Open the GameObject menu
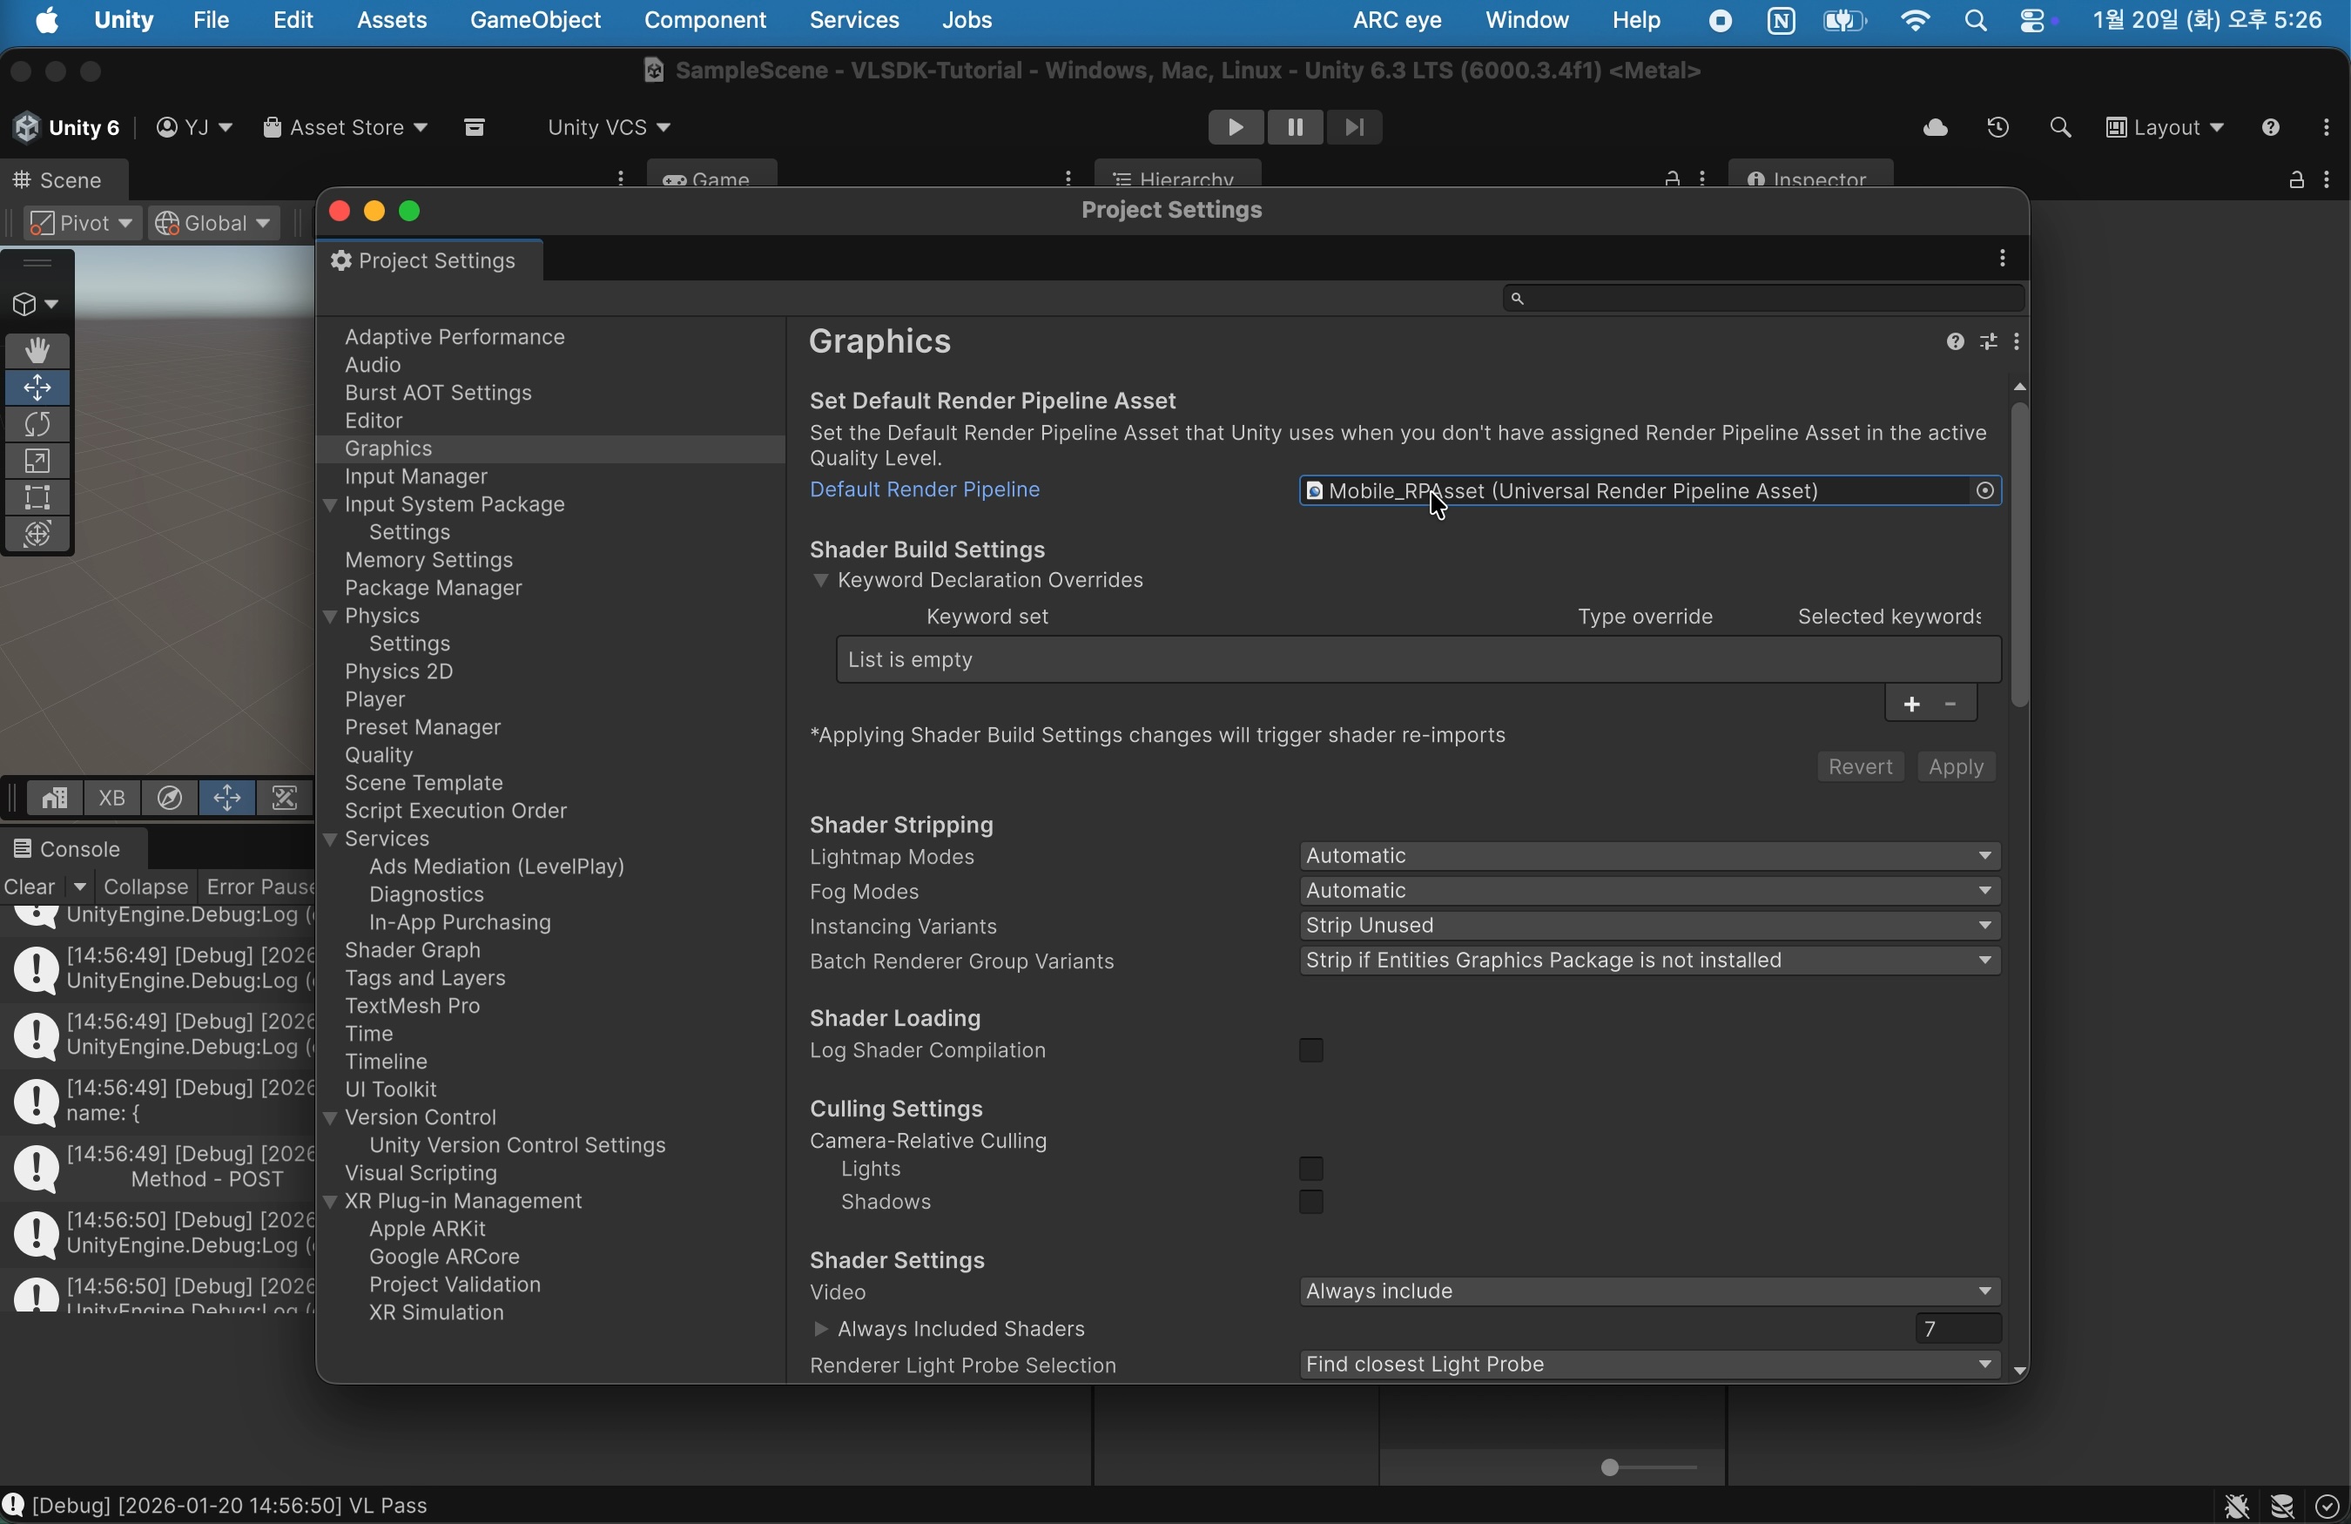The image size is (2351, 1524). 535,21
